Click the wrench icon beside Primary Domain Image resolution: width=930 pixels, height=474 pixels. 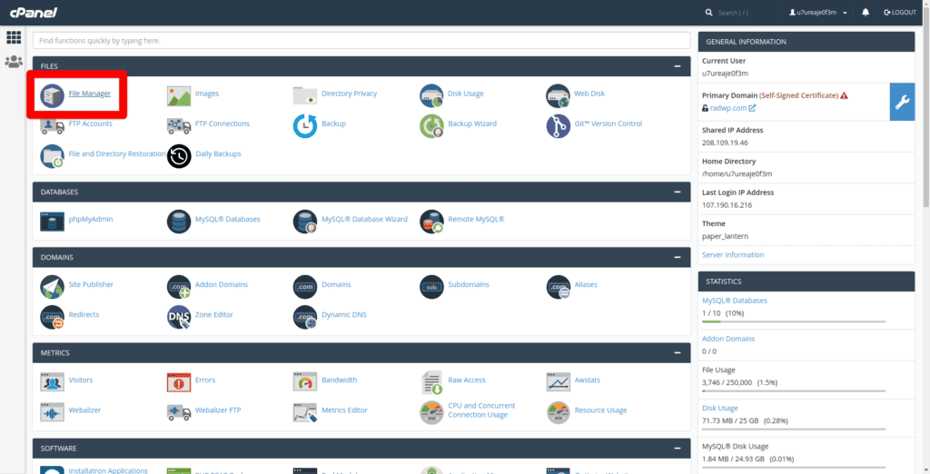(x=902, y=103)
